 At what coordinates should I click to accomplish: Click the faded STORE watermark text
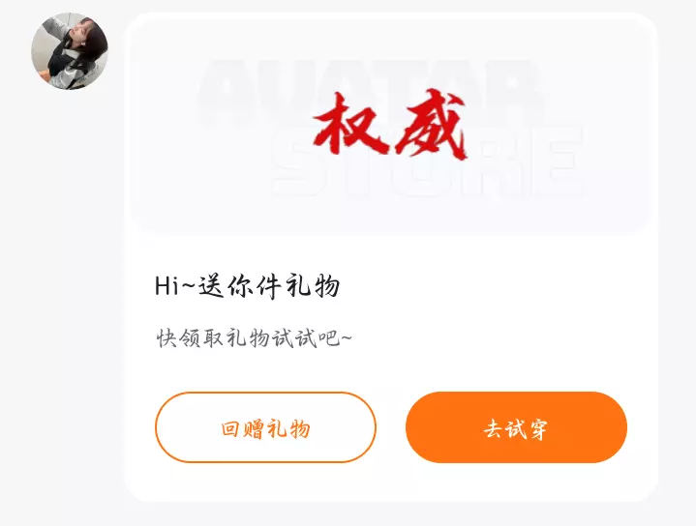(427, 161)
